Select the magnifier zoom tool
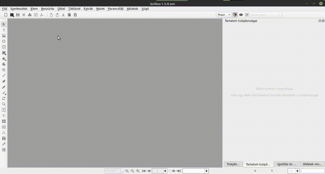Viewport: 325px width, 174px height. pyautogui.click(x=4, y=104)
